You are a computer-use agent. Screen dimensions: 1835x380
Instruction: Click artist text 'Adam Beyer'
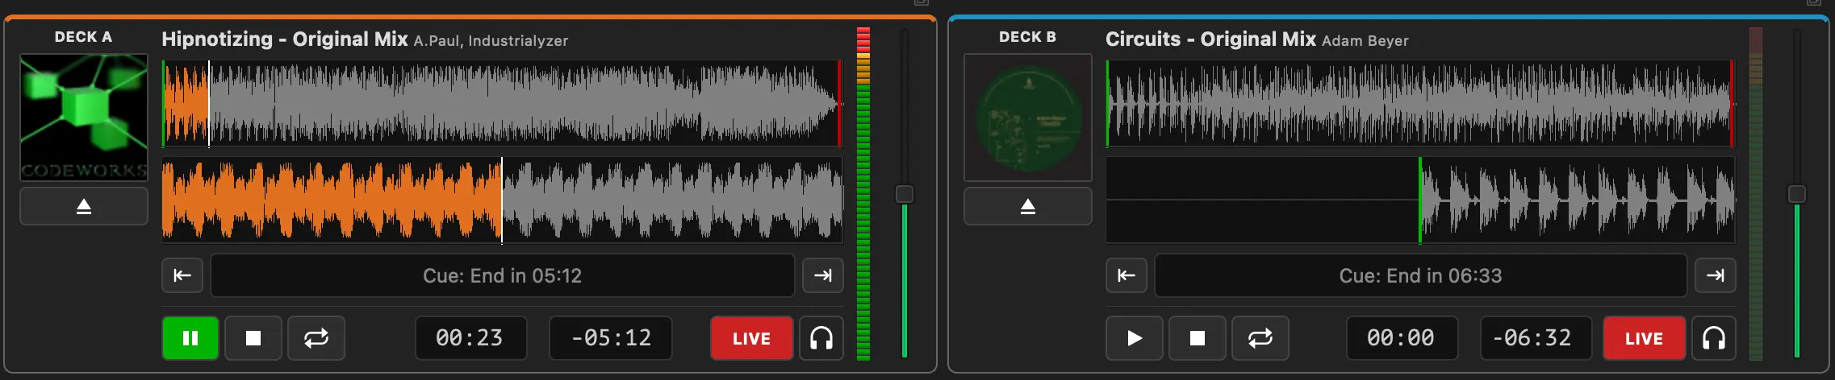1365,41
